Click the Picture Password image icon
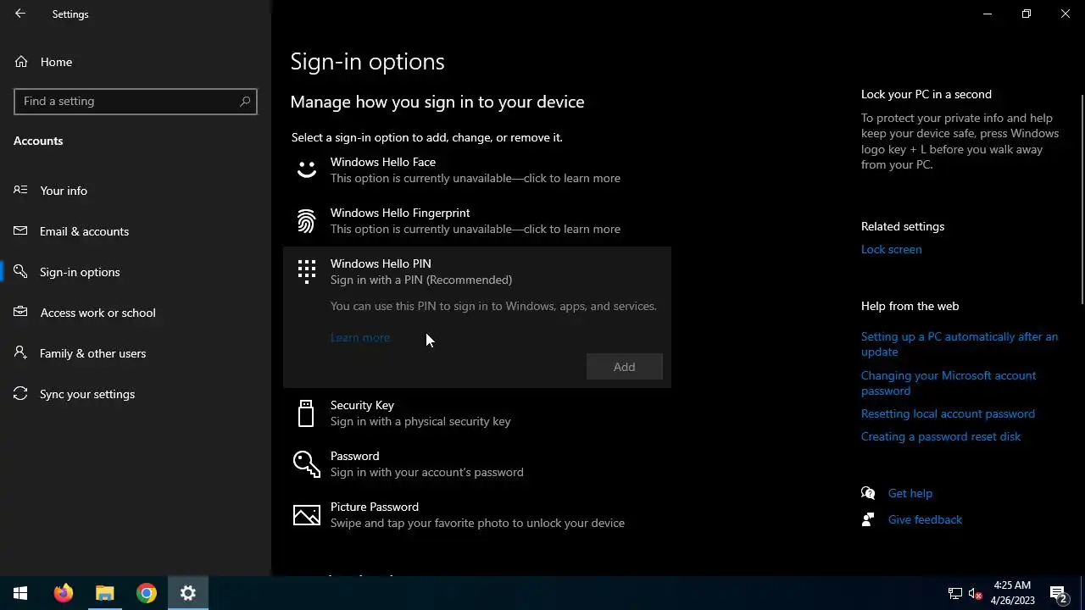The height and width of the screenshot is (610, 1085). (306, 514)
